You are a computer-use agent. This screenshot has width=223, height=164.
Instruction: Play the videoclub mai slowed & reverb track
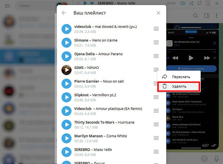(x=66, y=29)
